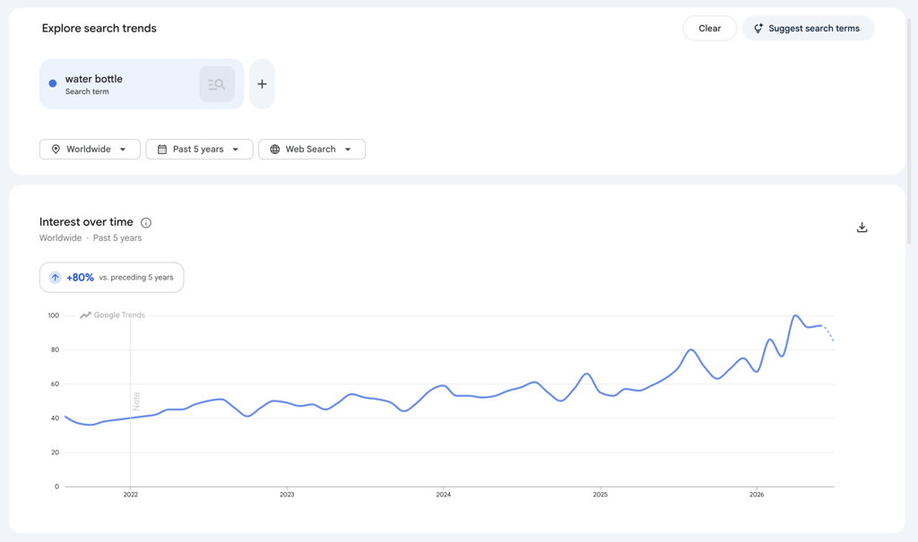Click the Interest over time heading
This screenshot has width=918, height=542.
(x=86, y=222)
